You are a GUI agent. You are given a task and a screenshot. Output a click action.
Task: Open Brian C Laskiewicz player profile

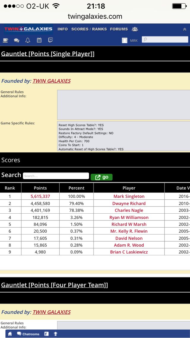click(x=129, y=252)
